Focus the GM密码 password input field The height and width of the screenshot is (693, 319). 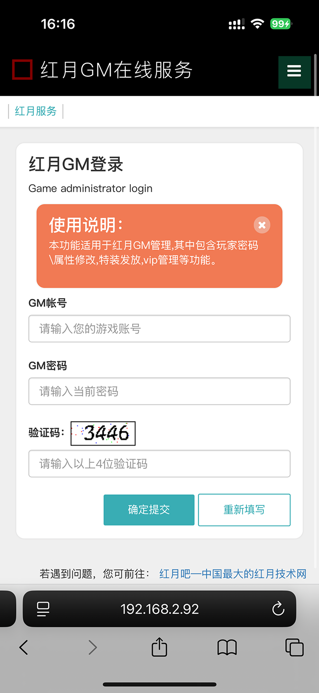(x=159, y=391)
